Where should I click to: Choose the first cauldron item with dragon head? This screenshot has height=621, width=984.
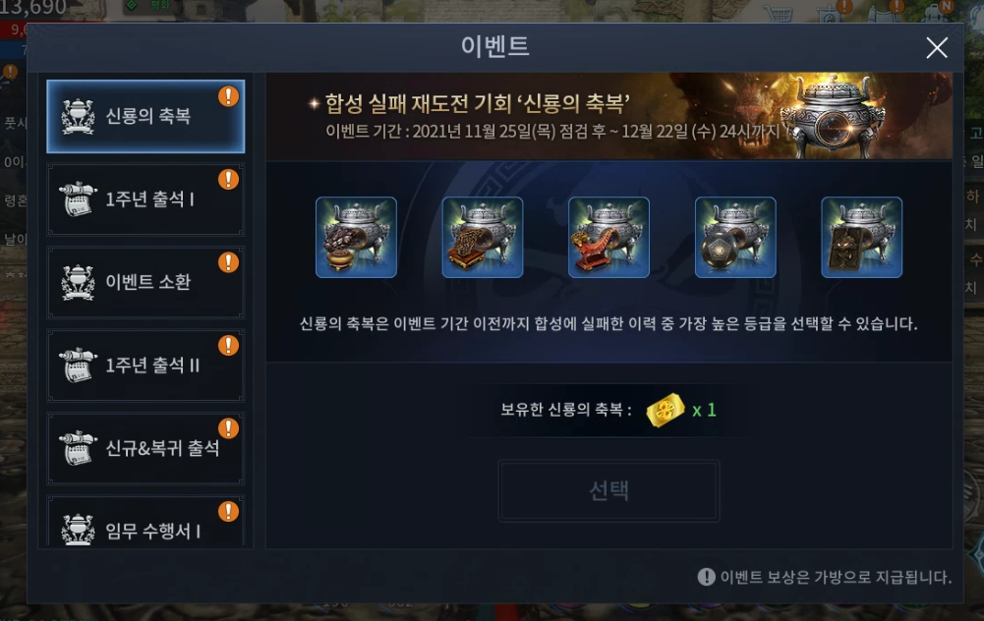tap(356, 237)
